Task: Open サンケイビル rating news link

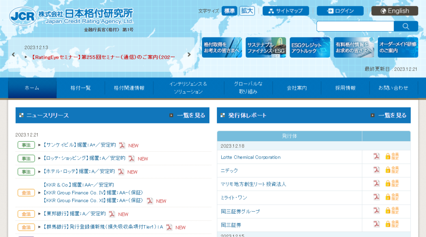Action: pyautogui.click(x=79, y=145)
